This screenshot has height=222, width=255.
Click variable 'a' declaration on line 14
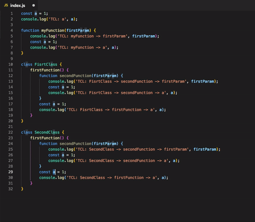(x=63, y=87)
